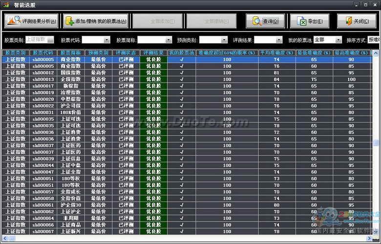
Task: Click the 关闭 door icon
Action: tap(348, 21)
